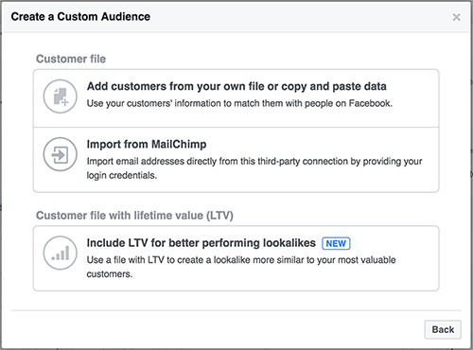Image resolution: width=473 pixels, height=350 pixels.
Task: Select Import from MailChimp heading
Action: point(147,145)
